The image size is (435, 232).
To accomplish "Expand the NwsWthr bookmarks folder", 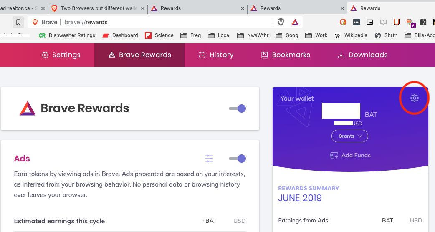I will click(253, 35).
